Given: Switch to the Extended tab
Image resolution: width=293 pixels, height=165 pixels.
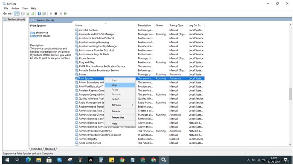Looking at the screenshot, I should [36, 149].
